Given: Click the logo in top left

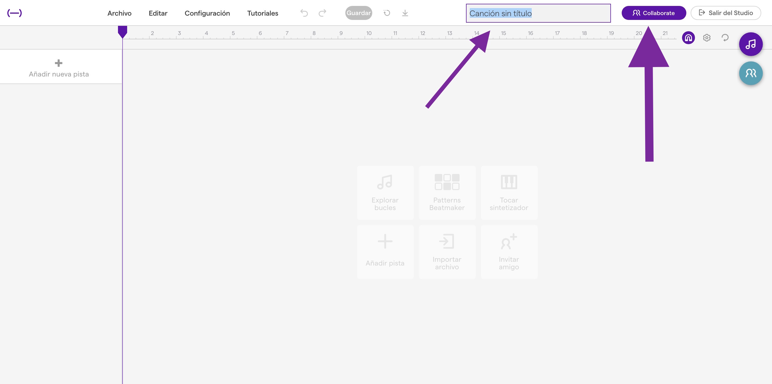Looking at the screenshot, I should [x=14, y=13].
